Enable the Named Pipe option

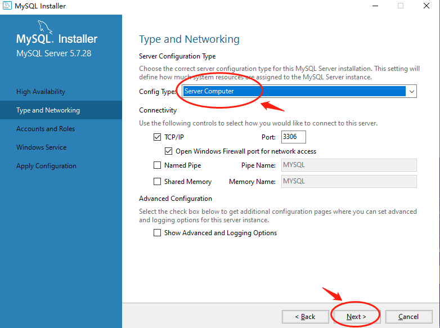[x=157, y=165]
